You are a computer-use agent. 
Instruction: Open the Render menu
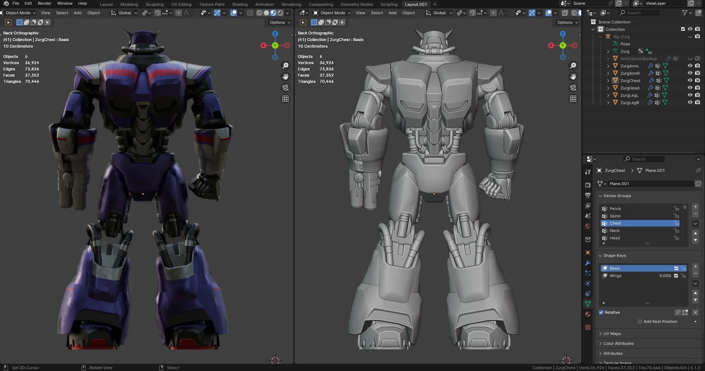tap(45, 4)
